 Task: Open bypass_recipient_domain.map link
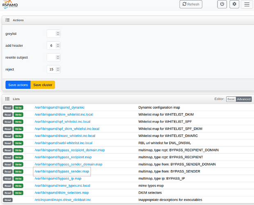pyautogui.click(x=70, y=150)
